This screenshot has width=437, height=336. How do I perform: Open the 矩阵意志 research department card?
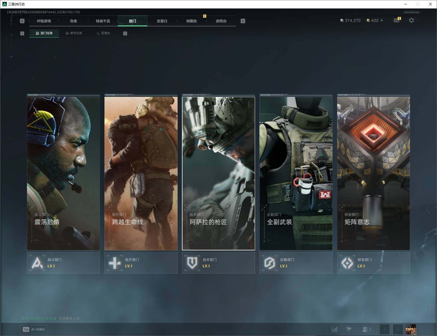pyautogui.click(x=373, y=173)
